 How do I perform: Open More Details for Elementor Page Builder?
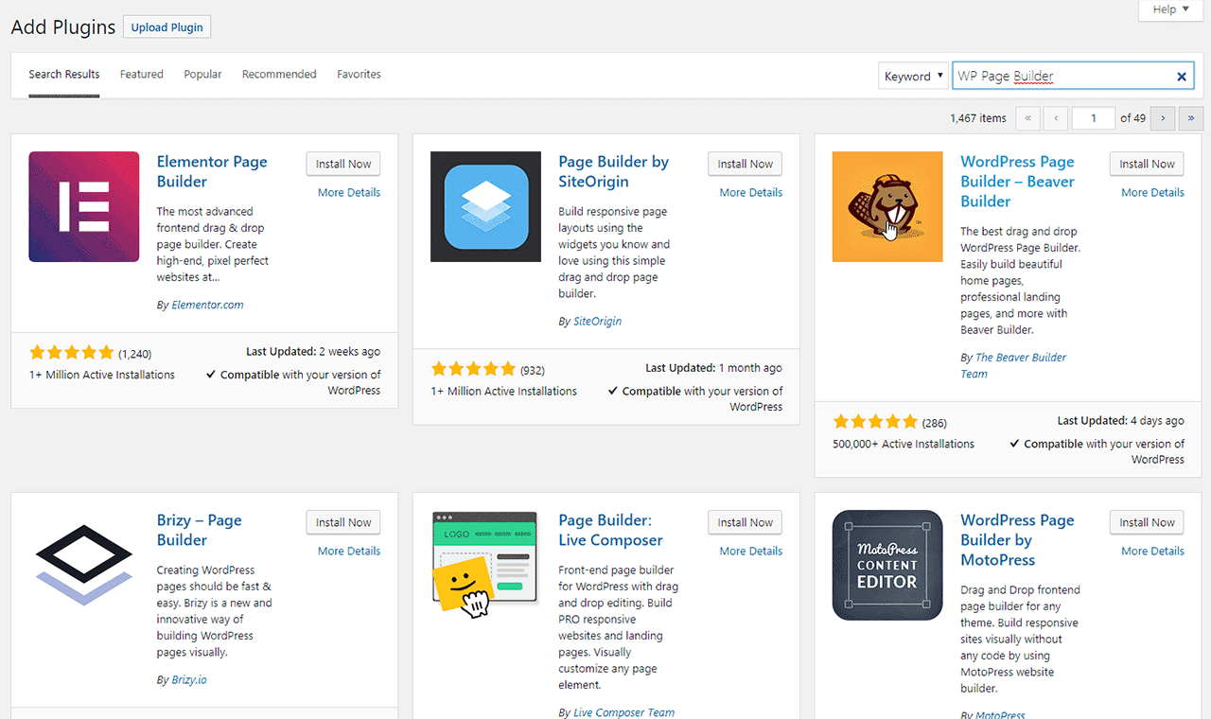click(349, 192)
